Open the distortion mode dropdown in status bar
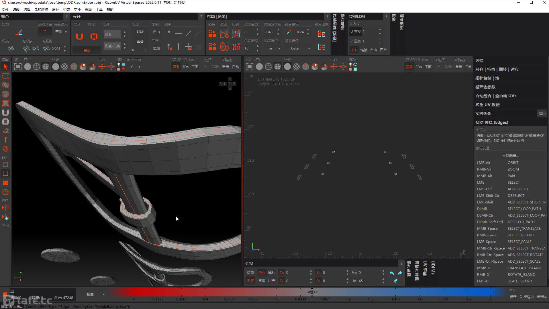Viewport: 549px width, 309px height. pos(96,294)
